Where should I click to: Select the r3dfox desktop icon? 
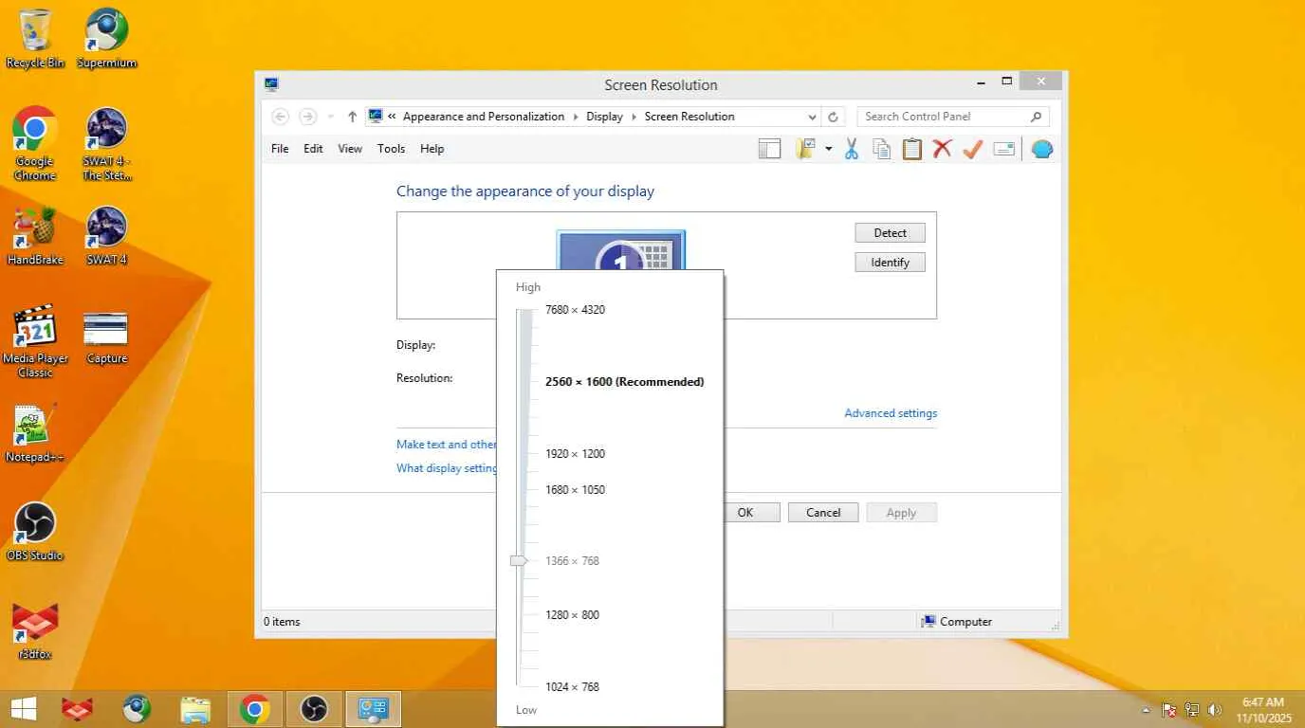pyautogui.click(x=35, y=630)
